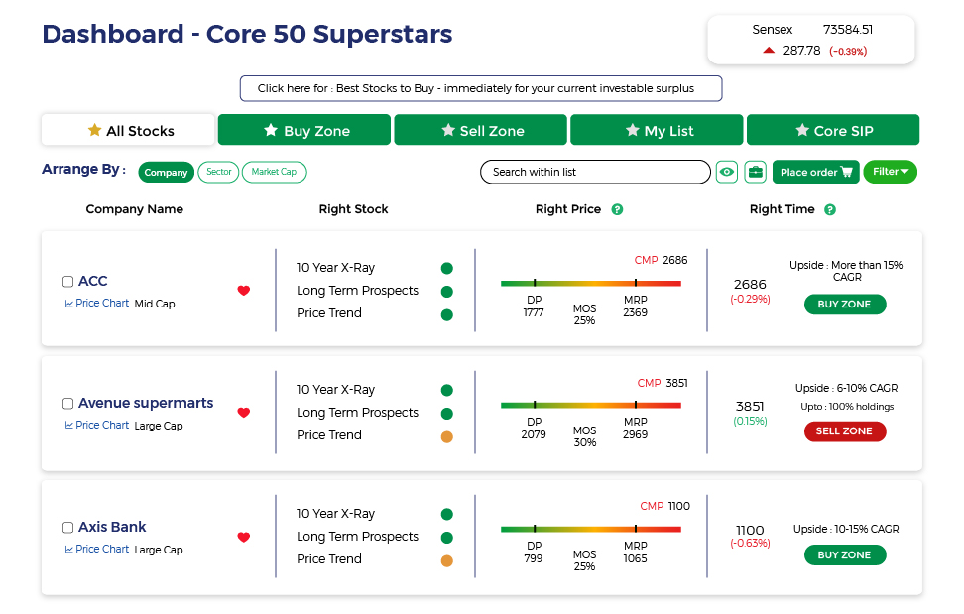
Task: Click the Right Time help icon
Action: [830, 210]
